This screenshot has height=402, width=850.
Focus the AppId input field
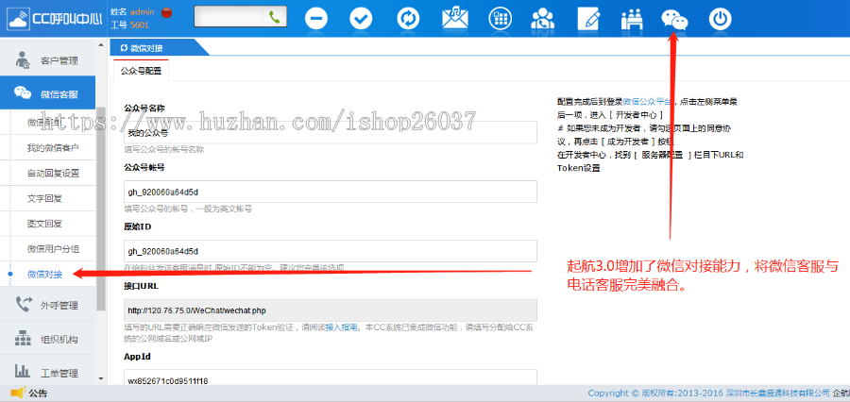pyautogui.click(x=331, y=377)
